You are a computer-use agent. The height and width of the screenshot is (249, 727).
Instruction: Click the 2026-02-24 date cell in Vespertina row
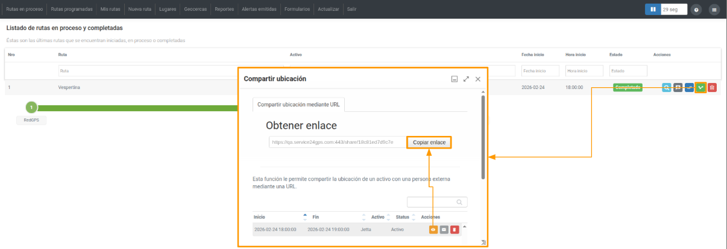[x=533, y=87]
